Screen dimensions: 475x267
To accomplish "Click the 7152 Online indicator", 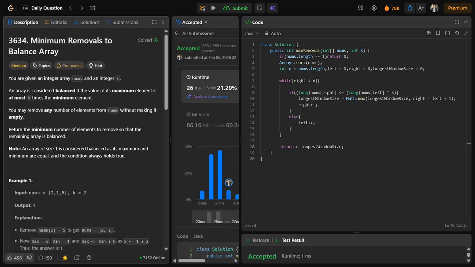I will (x=152, y=258).
